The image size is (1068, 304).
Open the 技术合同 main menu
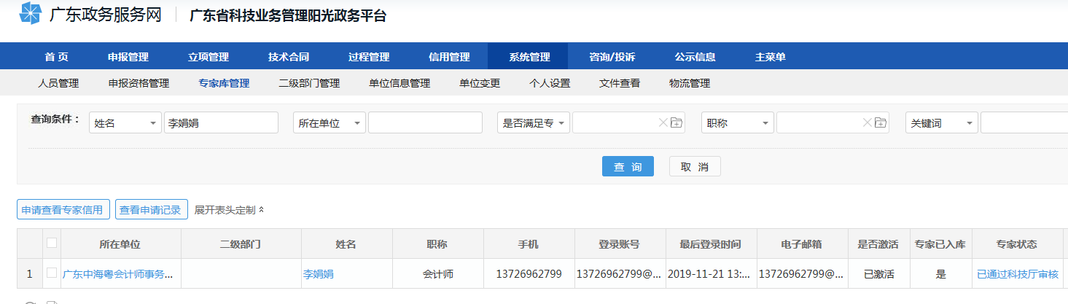(x=289, y=57)
